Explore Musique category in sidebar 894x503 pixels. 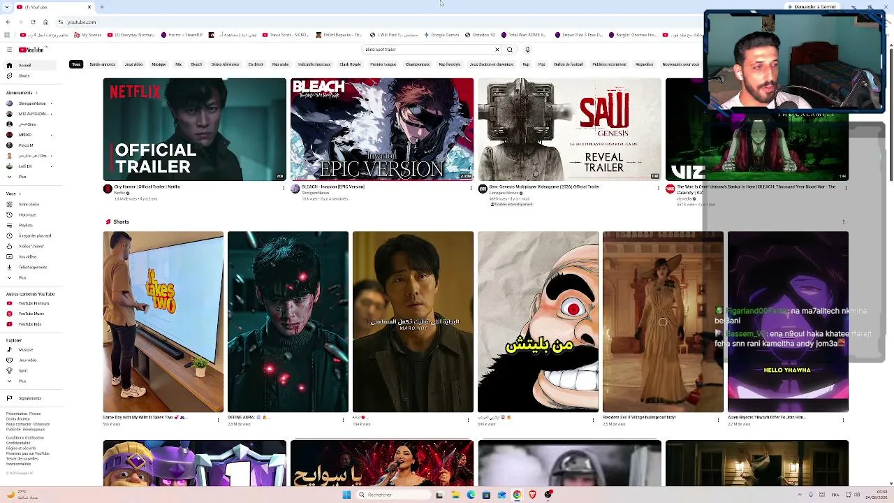(32, 349)
